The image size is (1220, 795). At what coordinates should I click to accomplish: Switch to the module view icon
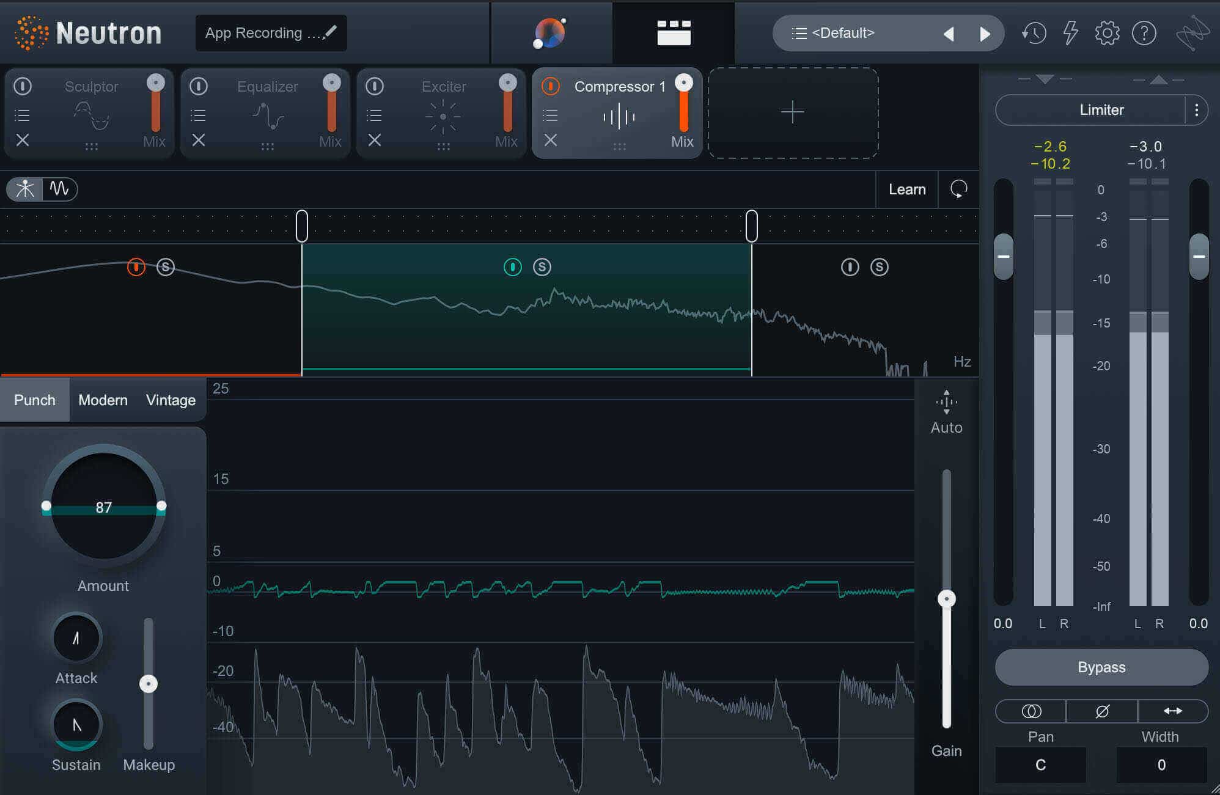coord(674,33)
